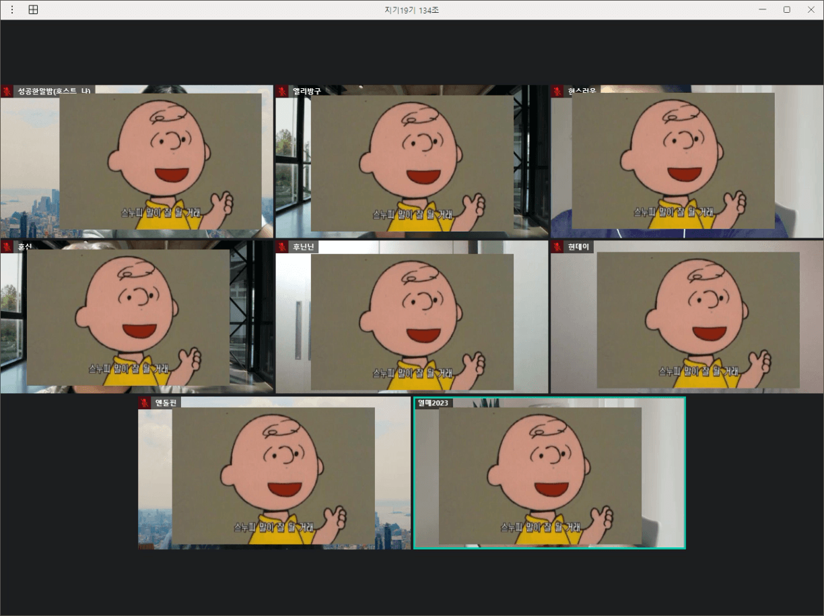Select the video tile directly below 성공한알밤
Image resolution: width=824 pixels, height=616 pixels.
click(137, 317)
